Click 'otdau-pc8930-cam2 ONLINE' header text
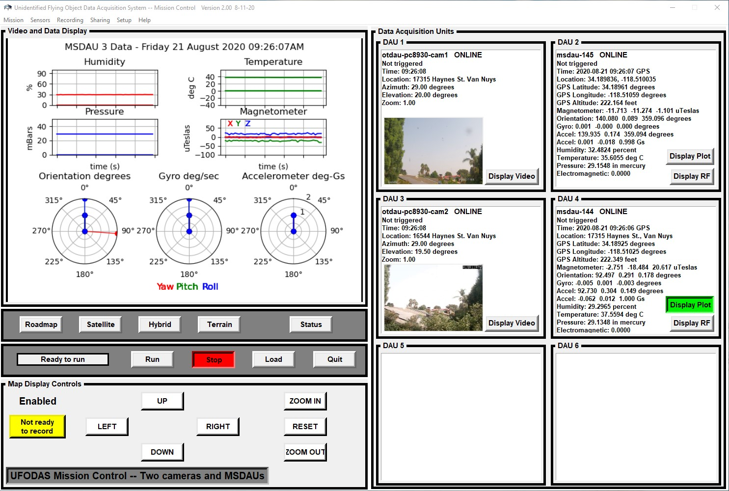 pos(432,212)
